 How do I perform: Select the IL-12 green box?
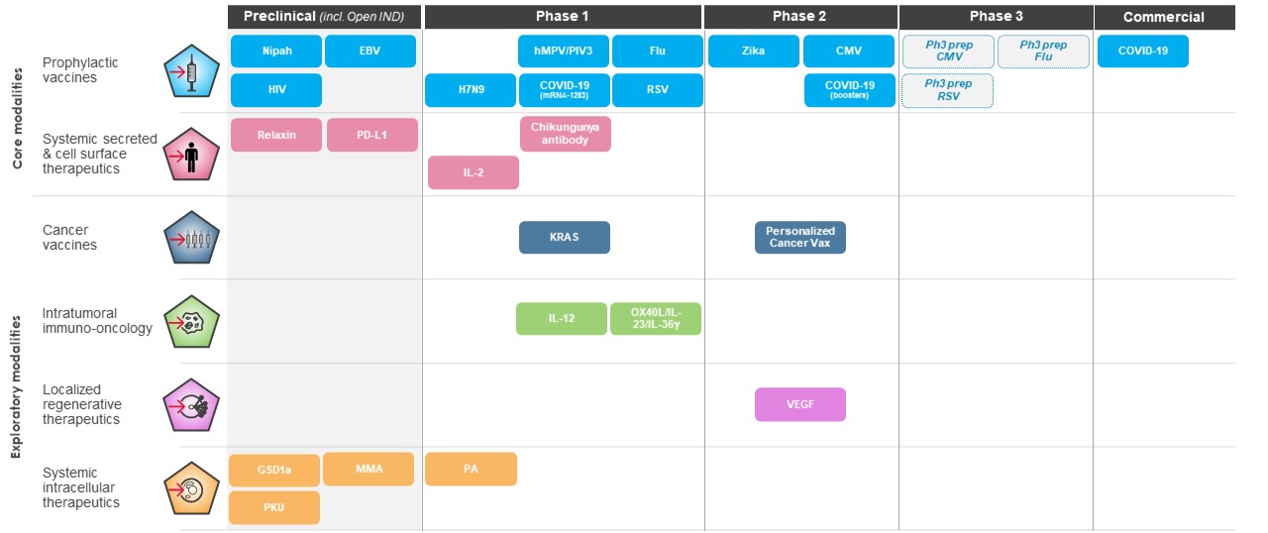pos(562,319)
